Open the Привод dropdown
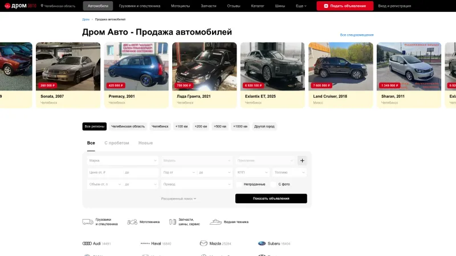Viewport: 456px width, 256px height. click(x=197, y=184)
